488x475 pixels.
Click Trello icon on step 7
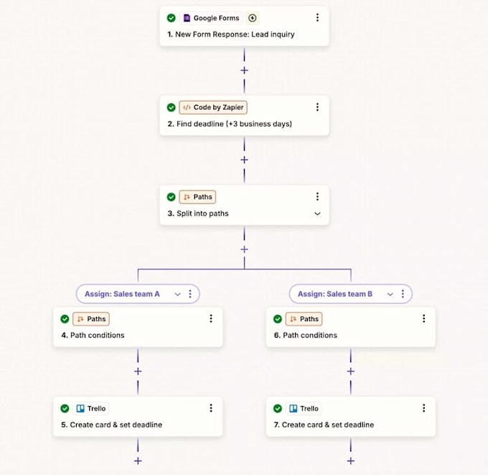[x=294, y=408]
